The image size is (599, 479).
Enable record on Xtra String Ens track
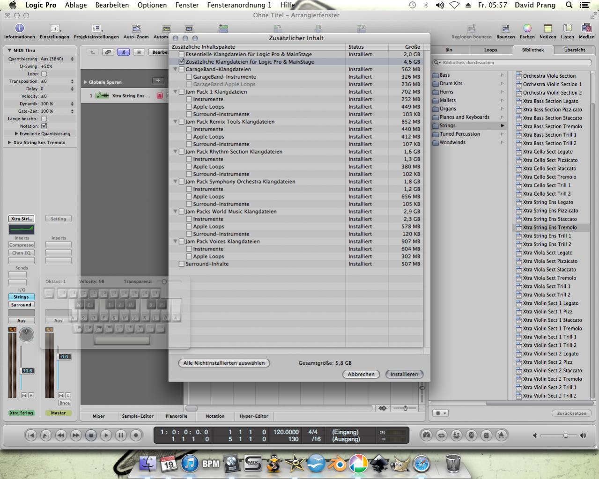(x=160, y=96)
